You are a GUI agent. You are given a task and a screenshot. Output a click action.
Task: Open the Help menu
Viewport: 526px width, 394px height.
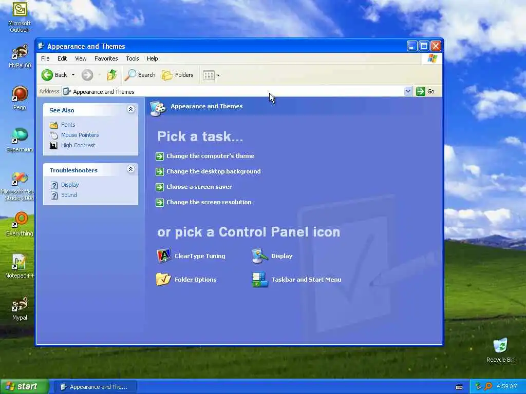(x=152, y=58)
